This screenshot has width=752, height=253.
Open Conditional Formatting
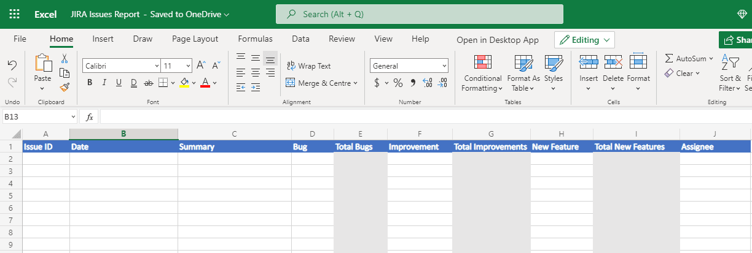pyautogui.click(x=482, y=74)
